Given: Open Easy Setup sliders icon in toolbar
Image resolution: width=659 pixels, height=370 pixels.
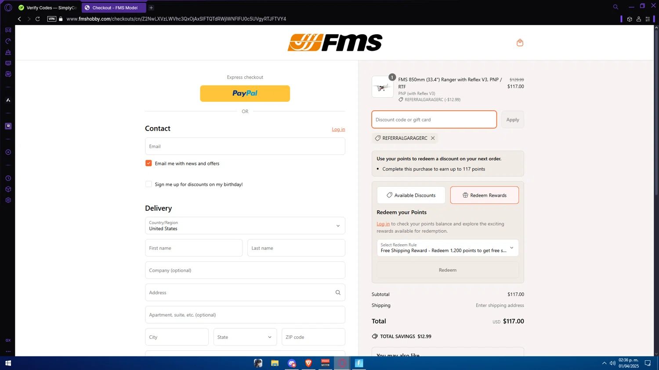Looking at the screenshot, I should [x=648, y=19].
